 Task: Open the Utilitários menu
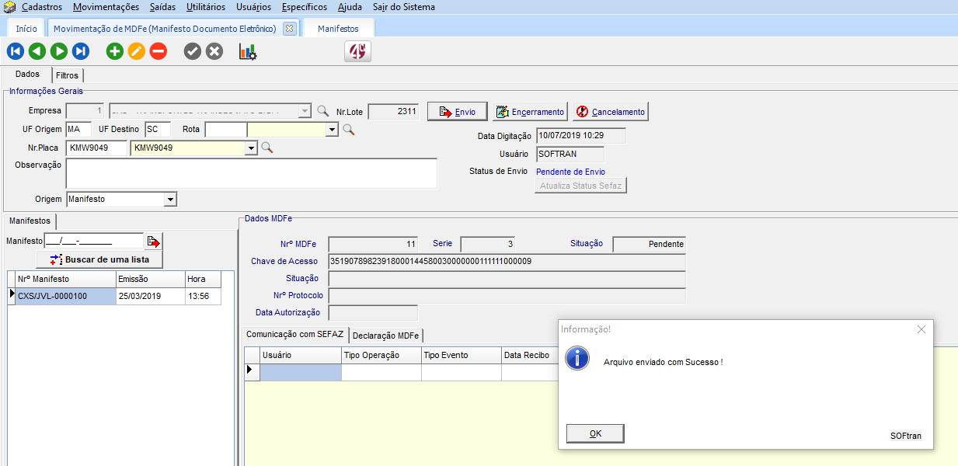coord(206,7)
